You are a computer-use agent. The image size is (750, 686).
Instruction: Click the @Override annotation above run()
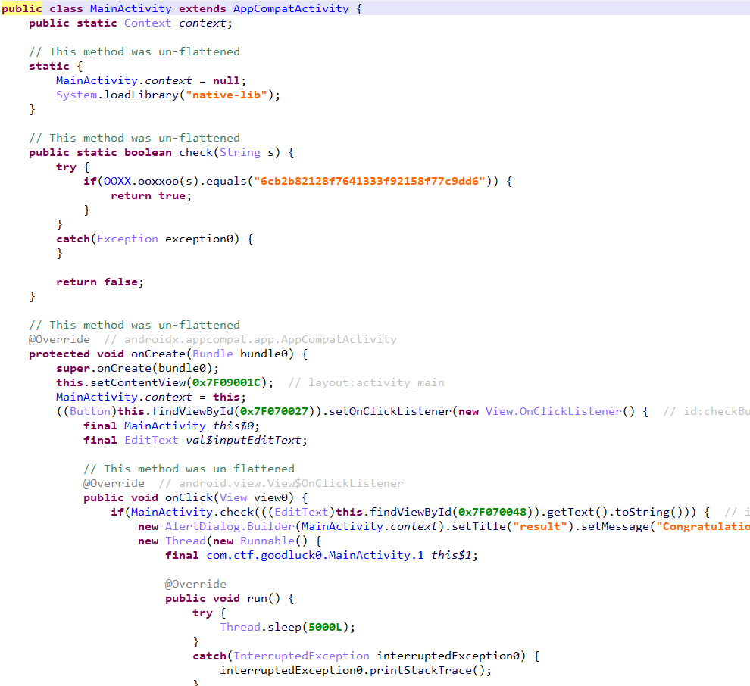tap(195, 584)
